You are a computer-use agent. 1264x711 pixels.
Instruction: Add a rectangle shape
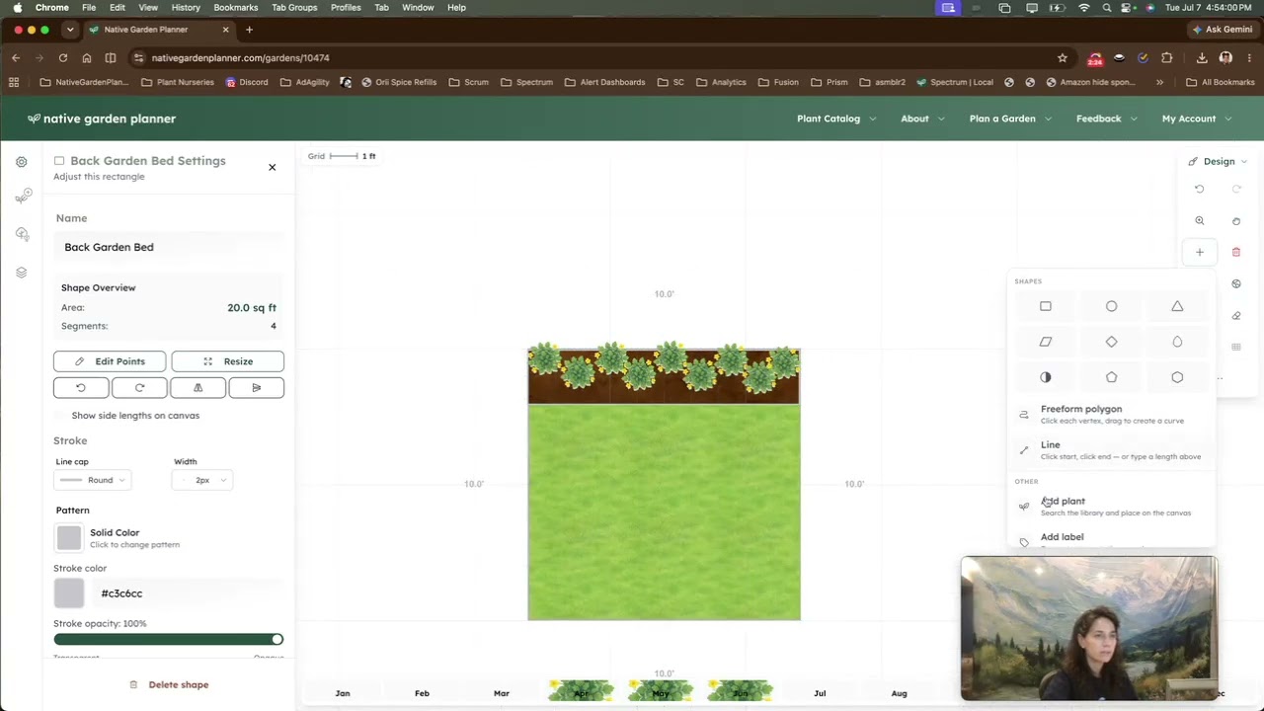[1046, 306]
